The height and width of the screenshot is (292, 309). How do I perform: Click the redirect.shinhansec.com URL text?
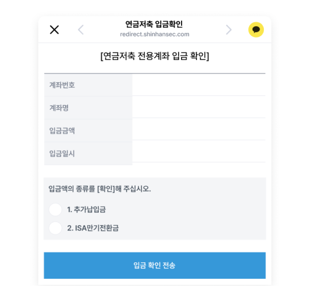point(154,34)
